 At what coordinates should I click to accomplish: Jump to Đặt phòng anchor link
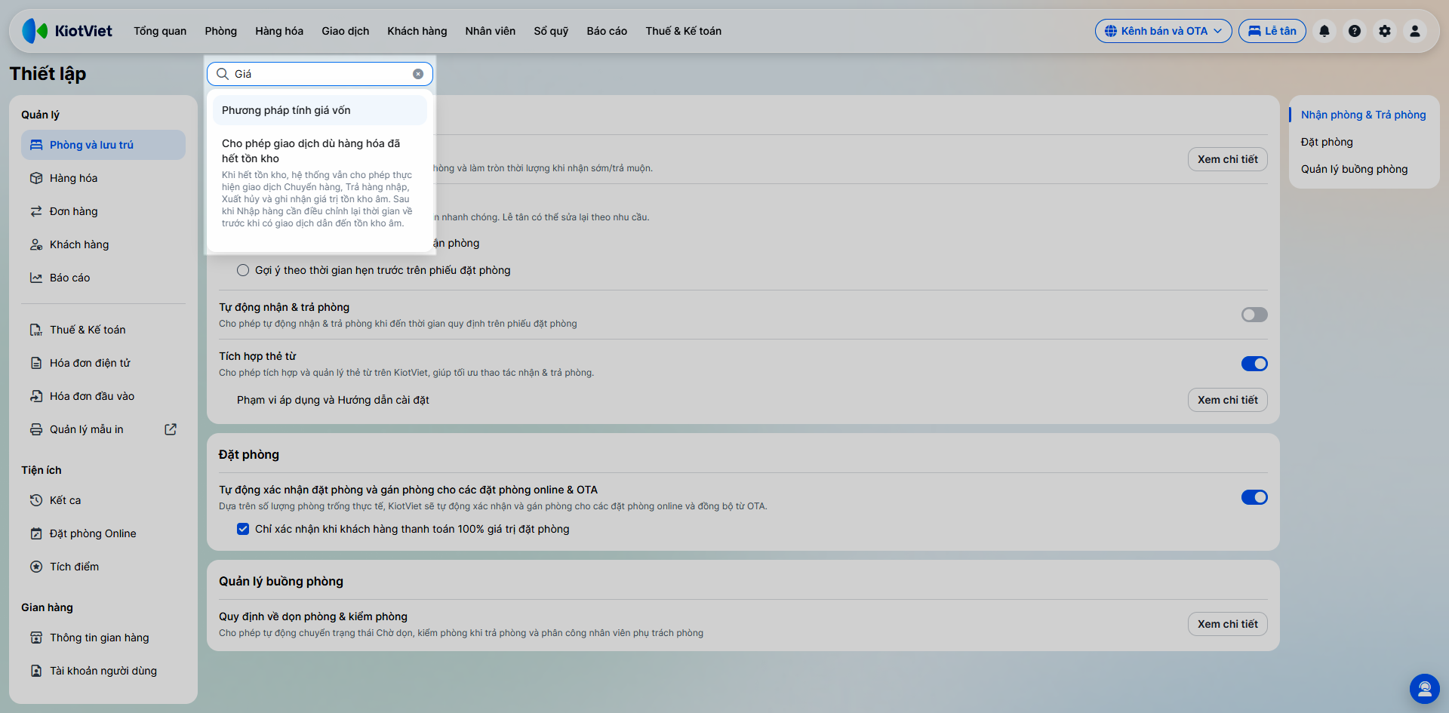pos(1327,142)
